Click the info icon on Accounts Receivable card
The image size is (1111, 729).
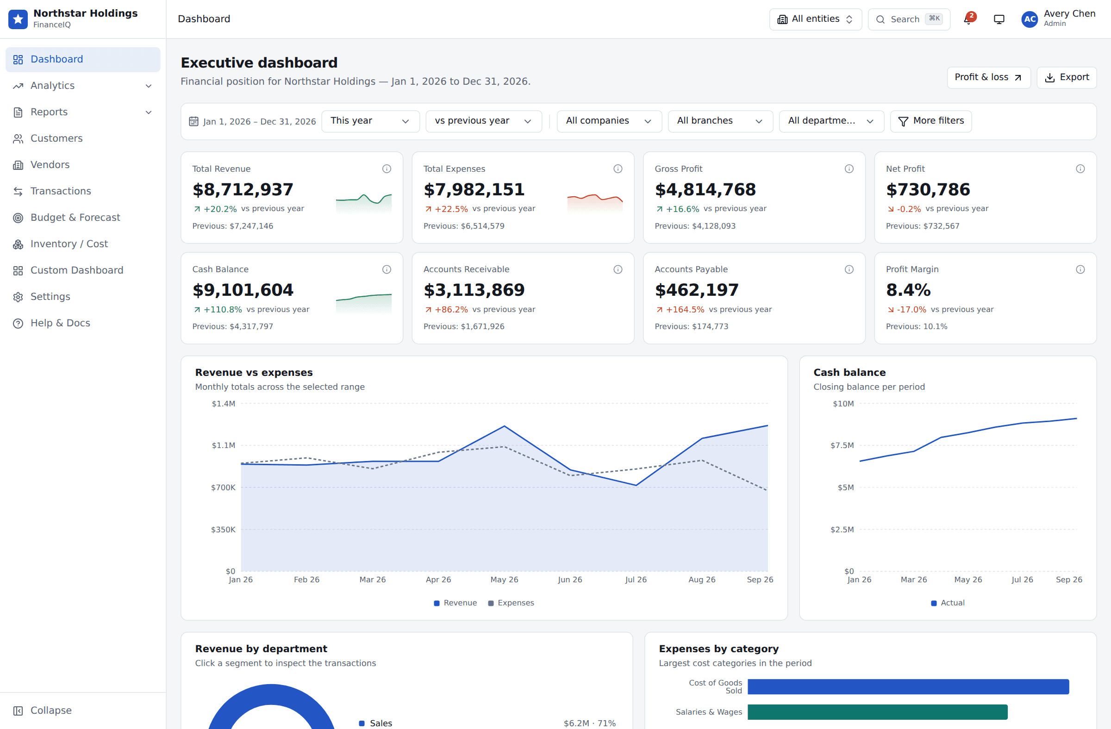tap(618, 269)
